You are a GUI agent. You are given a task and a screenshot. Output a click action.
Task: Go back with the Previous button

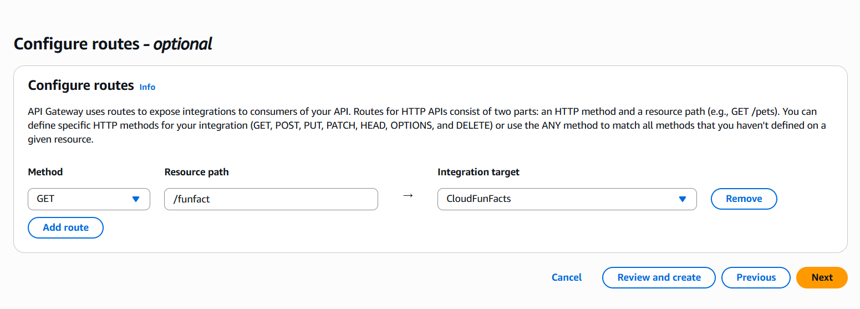pyautogui.click(x=756, y=277)
